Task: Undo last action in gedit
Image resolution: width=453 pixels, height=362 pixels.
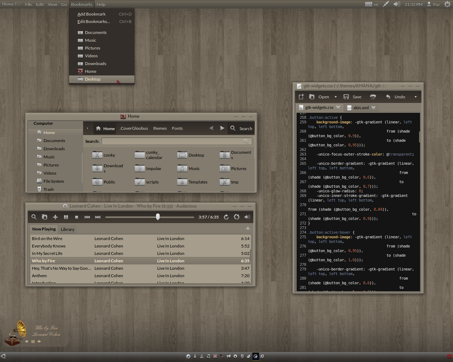Action: point(396,97)
